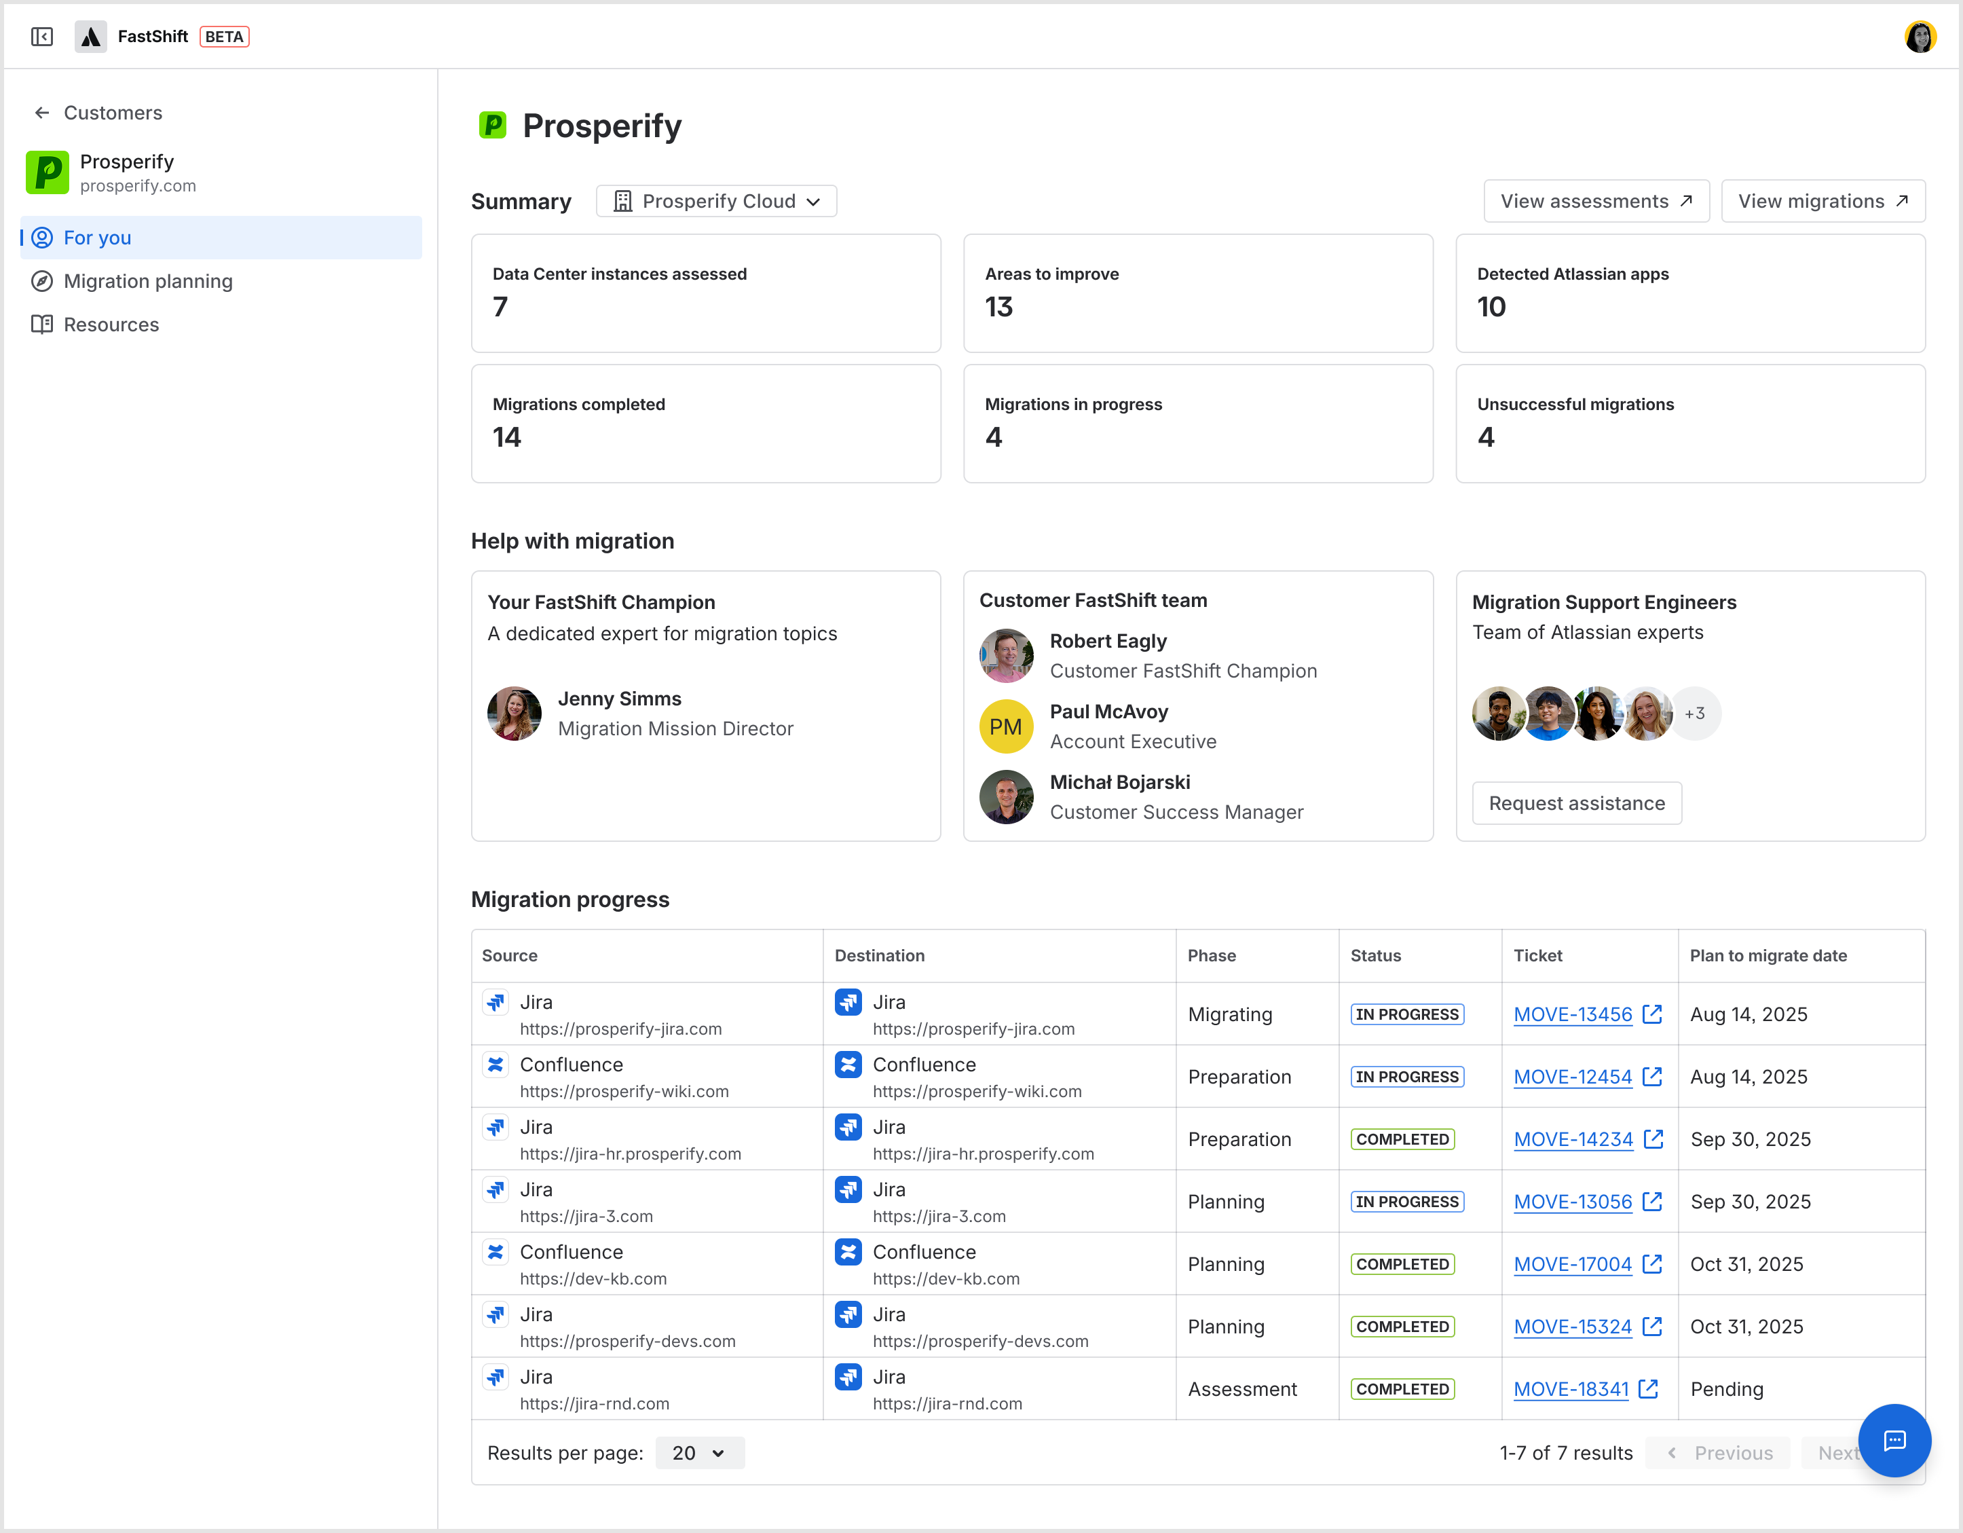Select the Migration planning compass icon
Viewport: 1963px width, 1533px height.
[42, 282]
